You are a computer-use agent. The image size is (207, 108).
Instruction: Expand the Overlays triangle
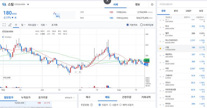[3, 37]
